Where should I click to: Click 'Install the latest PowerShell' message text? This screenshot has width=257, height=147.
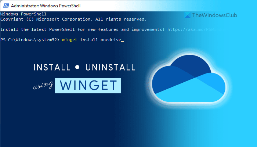click(x=82, y=29)
